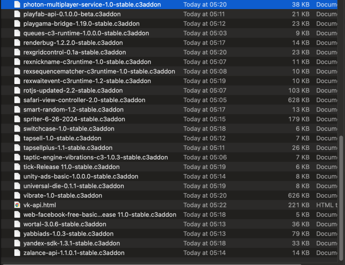Click the file icon of yandex-sdk-1.3.1-stable.c3addon
Image resolution: width=345 pixels, height=265 pixels.
tap(17, 243)
